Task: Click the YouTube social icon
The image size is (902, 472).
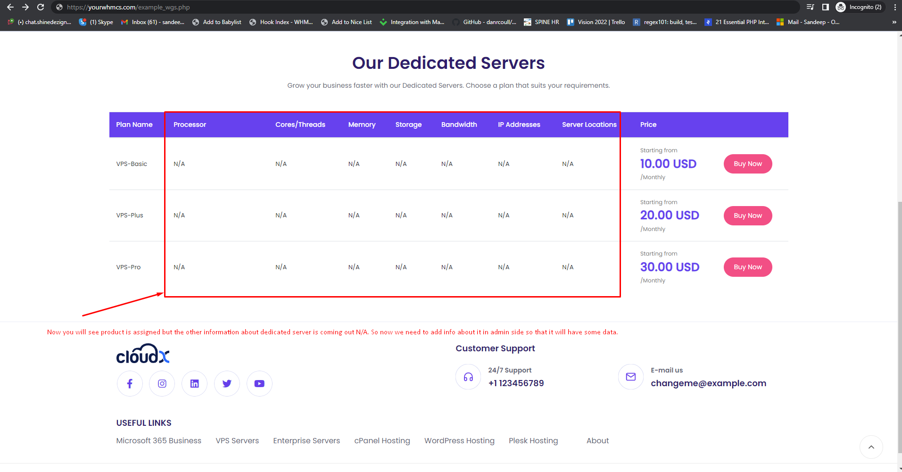Action: [259, 383]
